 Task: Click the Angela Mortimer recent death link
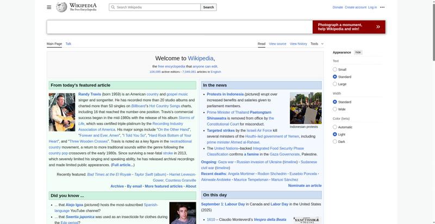(241, 174)
